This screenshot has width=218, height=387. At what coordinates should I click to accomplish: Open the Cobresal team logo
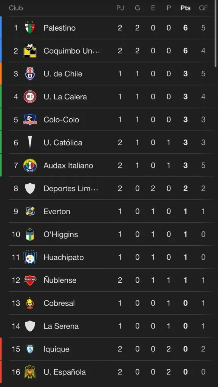tap(30, 303)
